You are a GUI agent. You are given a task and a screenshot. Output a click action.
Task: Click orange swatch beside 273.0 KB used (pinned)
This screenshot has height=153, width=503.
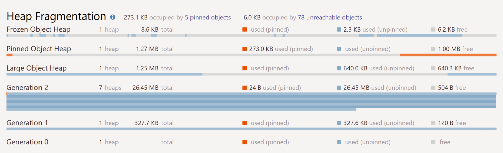click(244, 49)
